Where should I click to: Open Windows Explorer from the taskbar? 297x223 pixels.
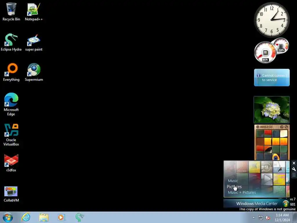point(44,217)
